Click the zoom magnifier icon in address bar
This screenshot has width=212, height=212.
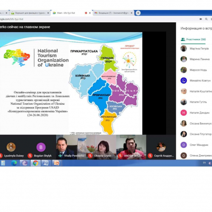[x=207, y=19]
